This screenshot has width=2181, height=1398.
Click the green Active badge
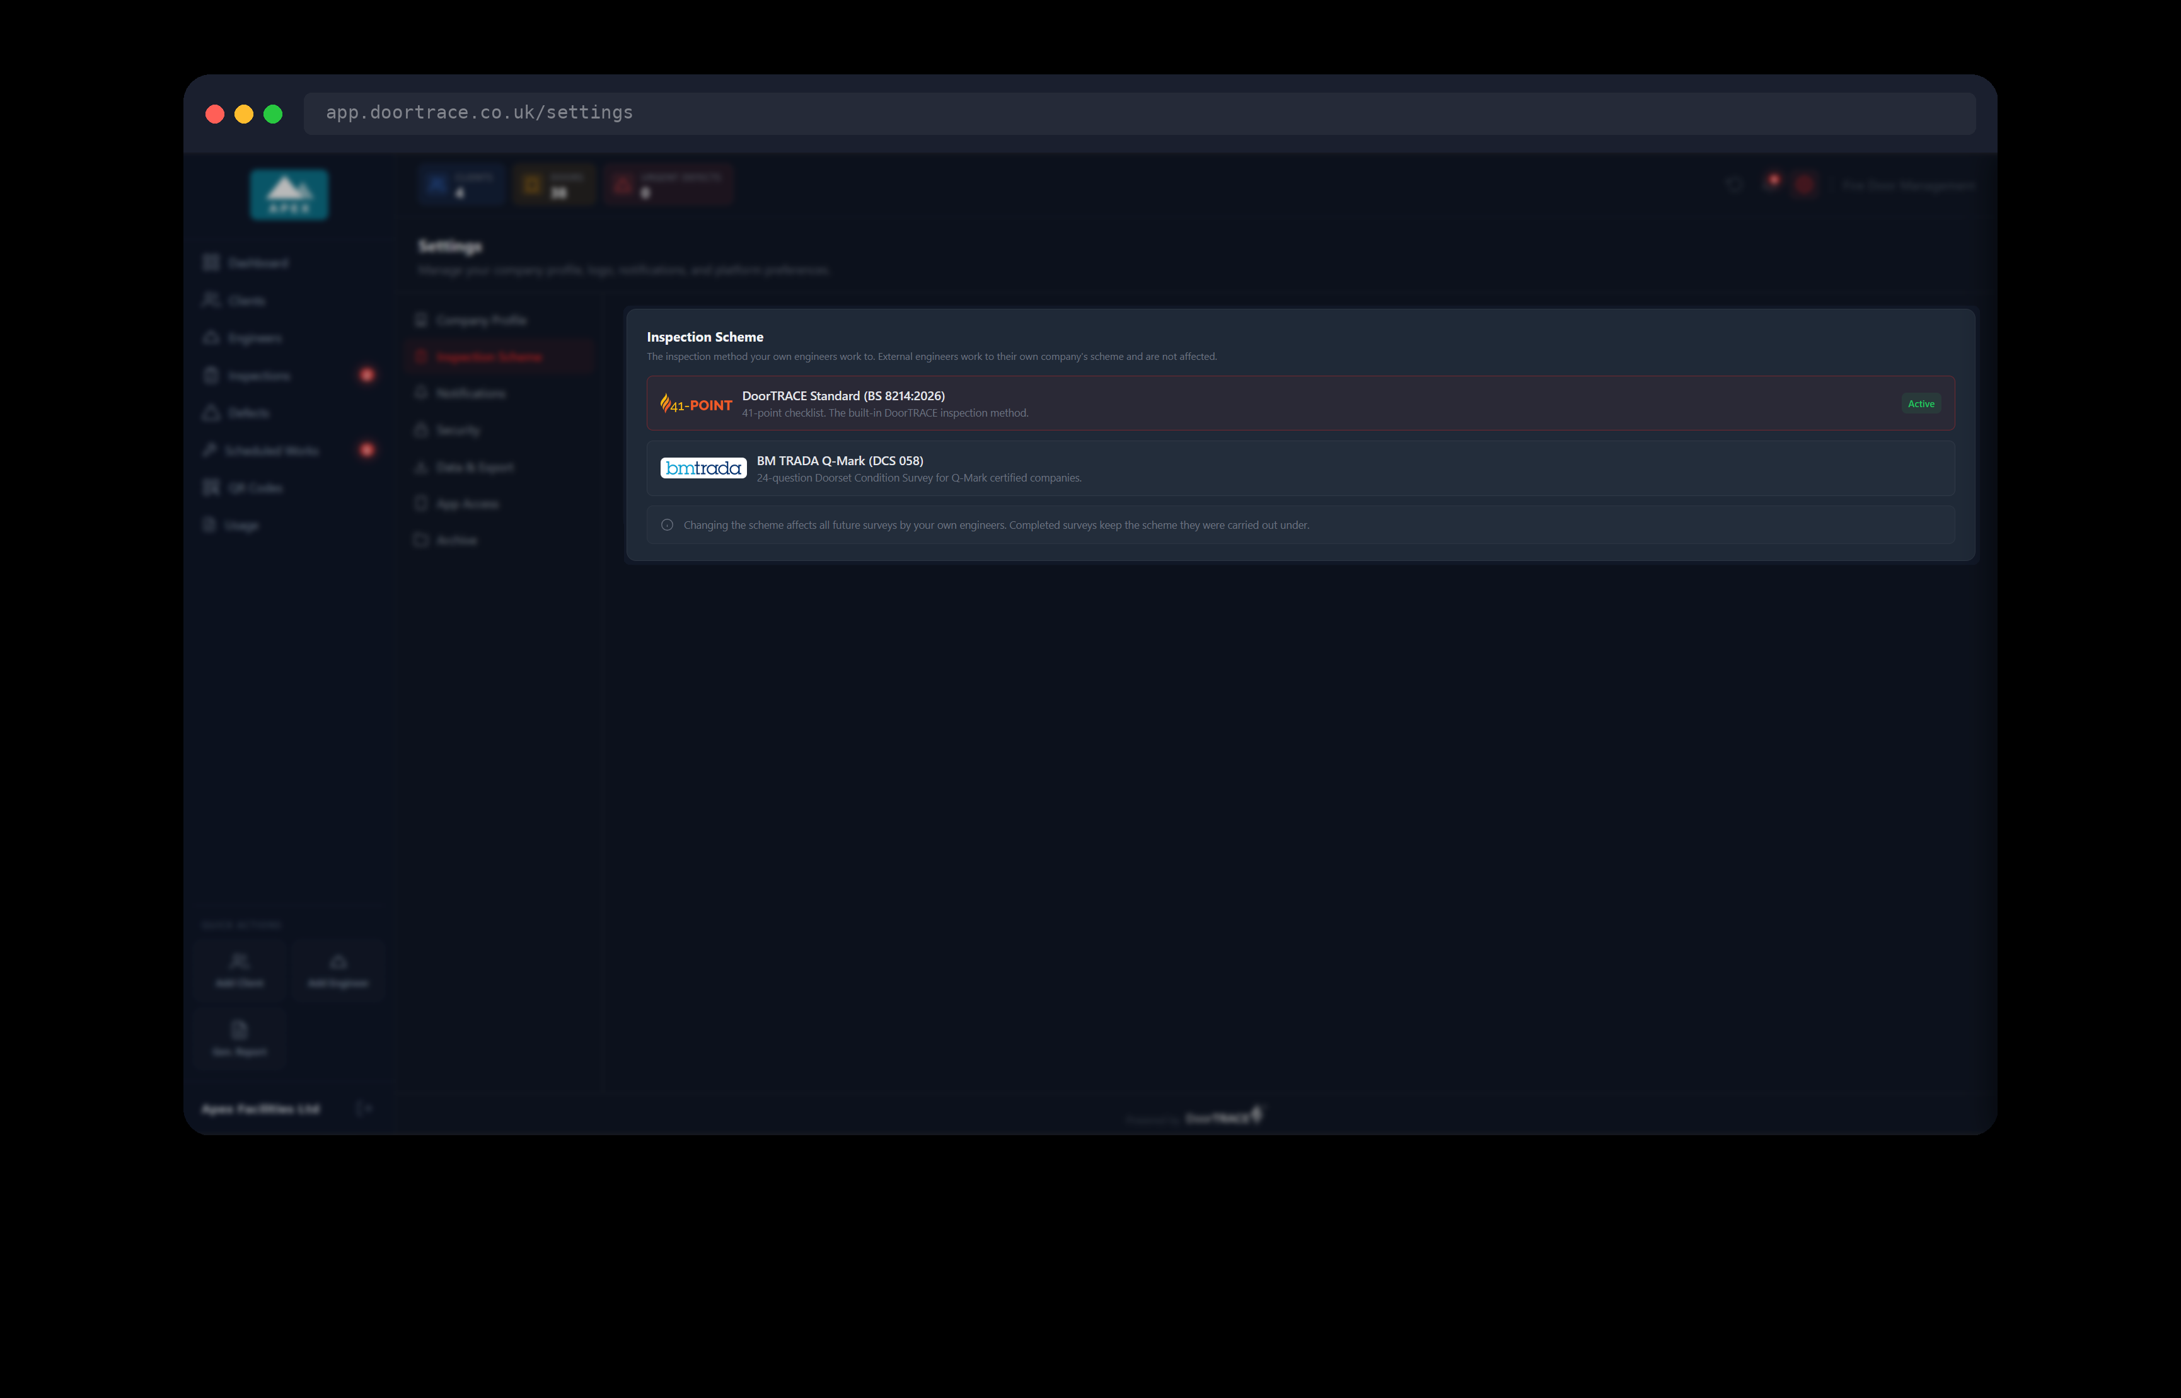[1921, 404]
